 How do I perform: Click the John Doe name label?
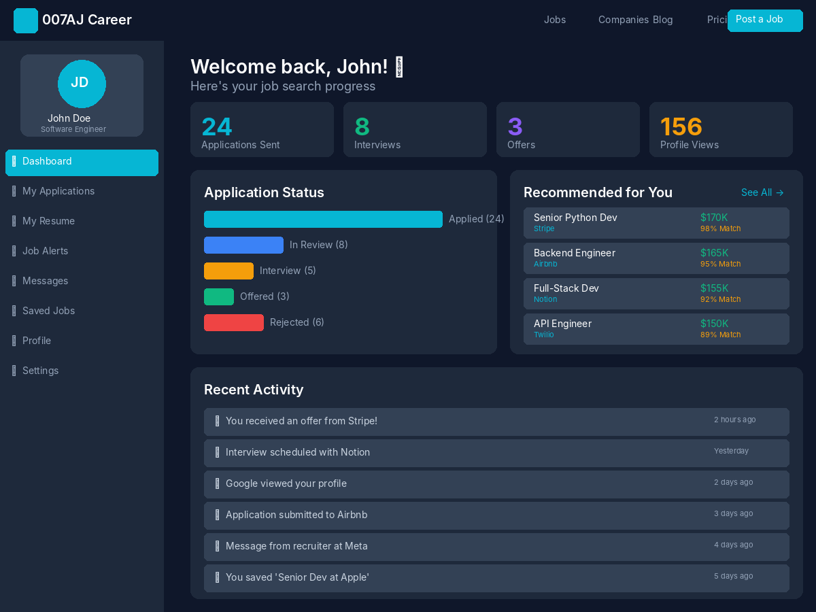[69, 118]
